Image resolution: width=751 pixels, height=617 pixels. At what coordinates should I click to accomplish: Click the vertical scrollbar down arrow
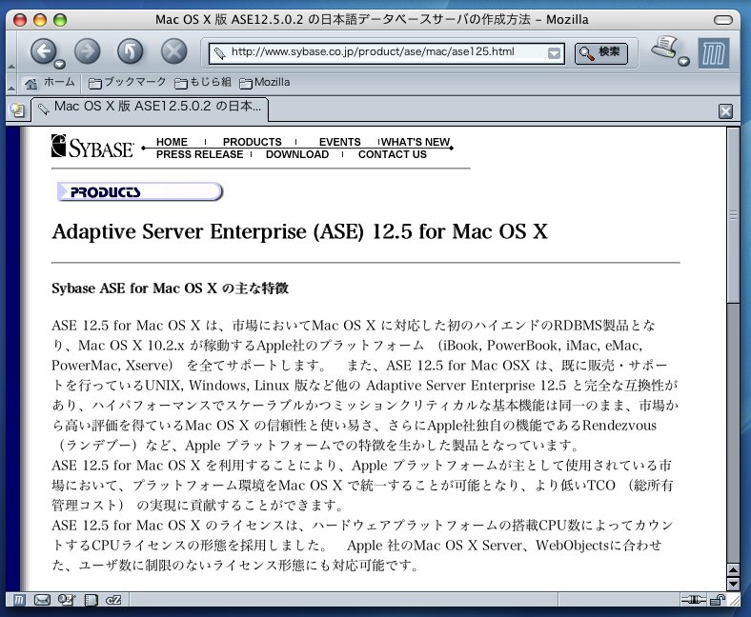pos(733,585)
